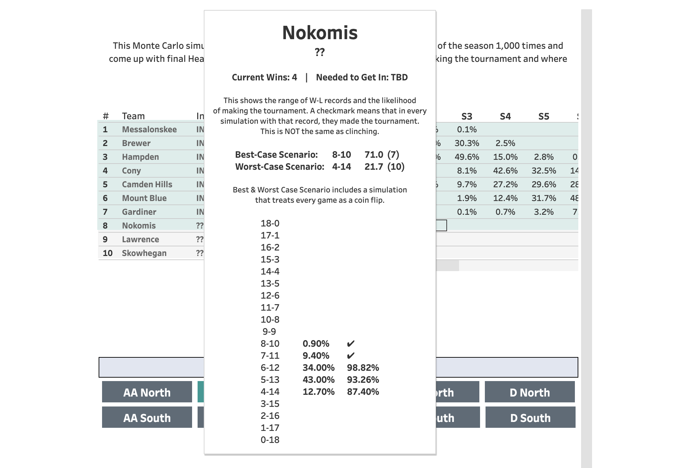
Task: Click the S5 column header
Action: click(x=544, y=116)
